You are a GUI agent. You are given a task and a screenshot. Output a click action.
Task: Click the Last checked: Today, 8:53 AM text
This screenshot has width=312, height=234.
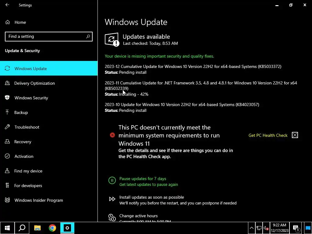[x=151, y=43]
